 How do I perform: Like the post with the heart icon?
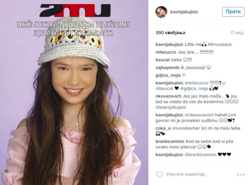pyautogui.click(x=159, y=174)
